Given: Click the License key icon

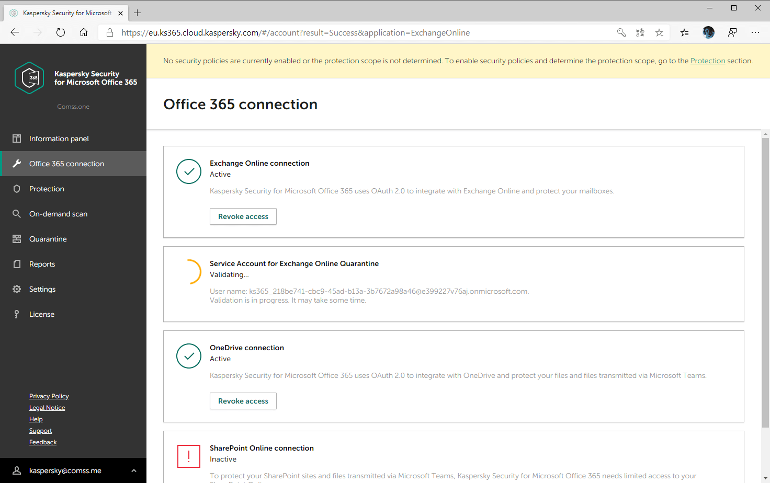Looking at the screenshot, I should 16,314.
